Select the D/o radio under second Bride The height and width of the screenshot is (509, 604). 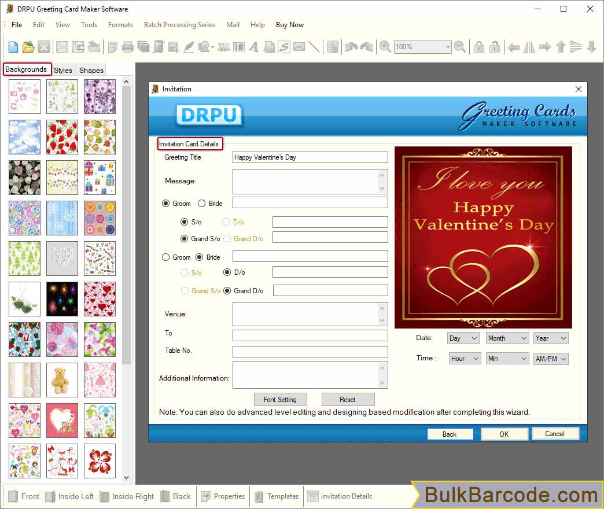(227, 272)
